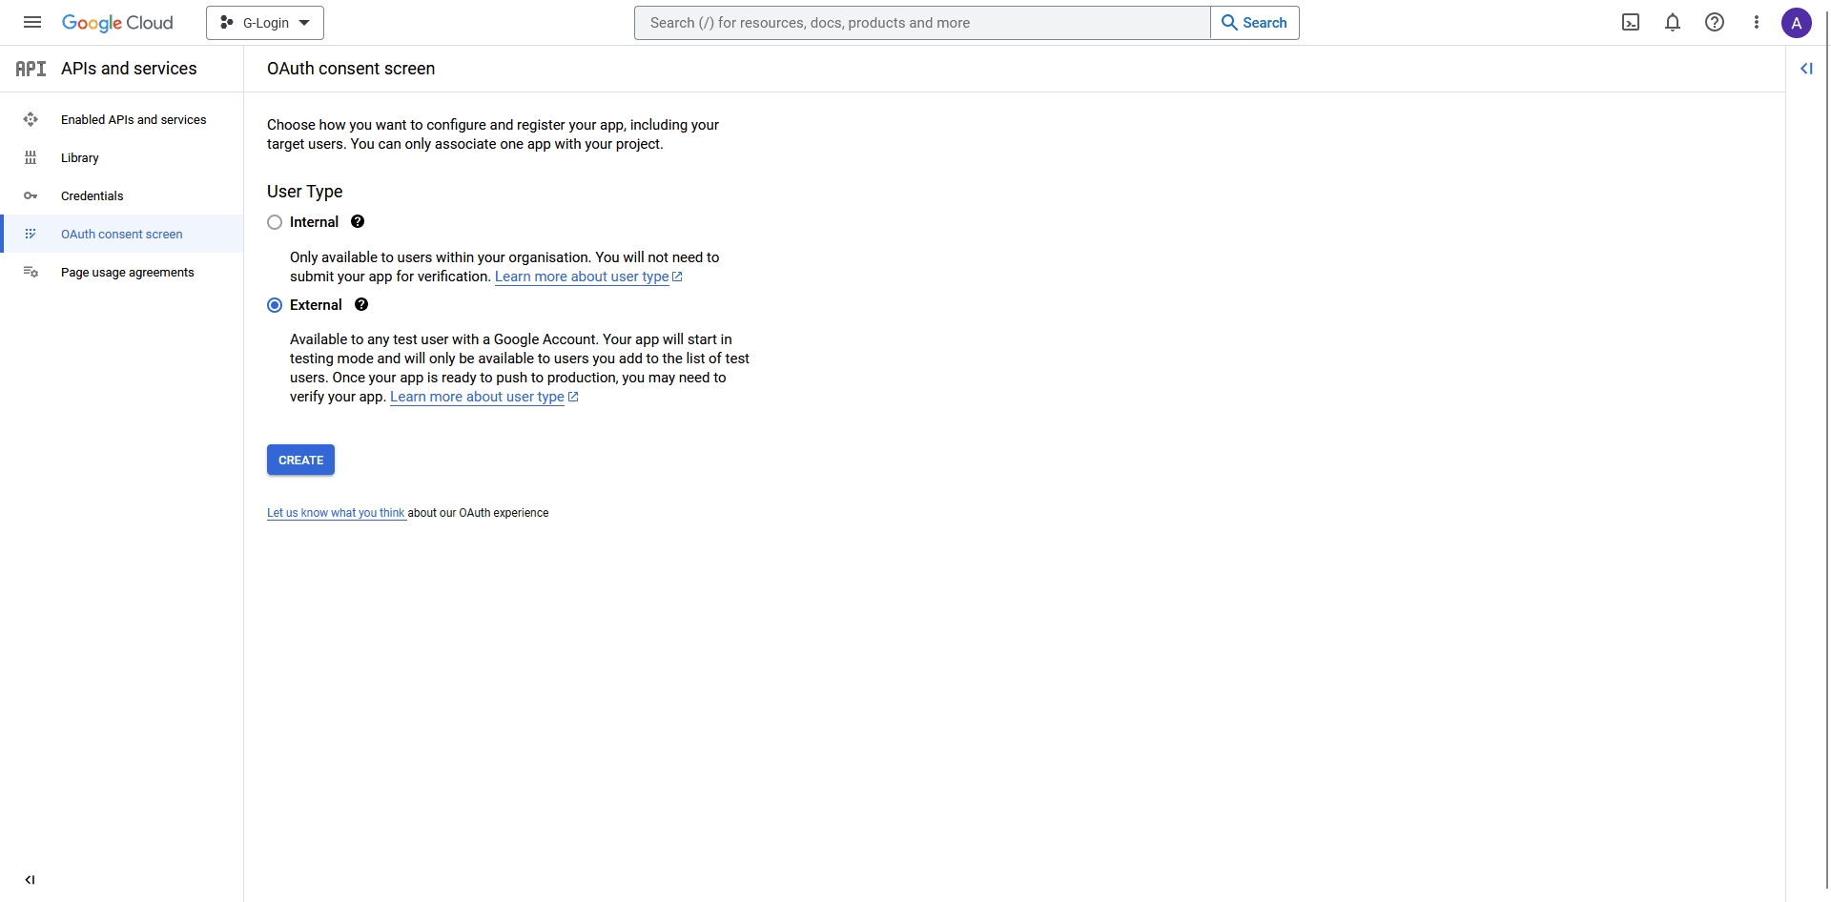Screen dimensions: 1831x902
Task: Go to APIs and services home
Action: pos(129,68)
